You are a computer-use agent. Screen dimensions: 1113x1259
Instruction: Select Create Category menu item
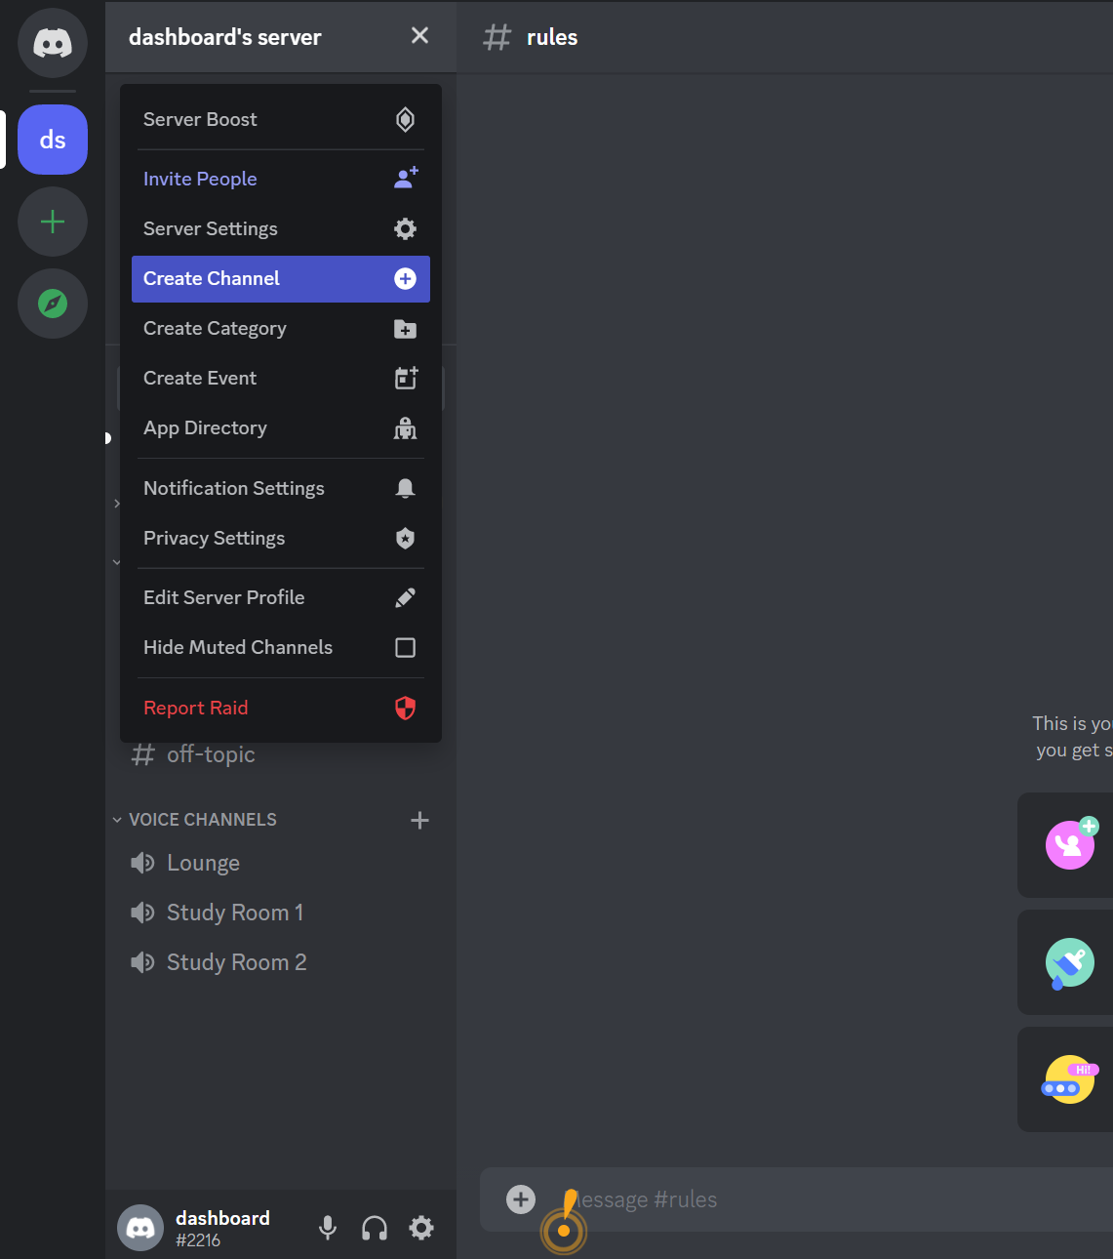[x=281, y=328]
